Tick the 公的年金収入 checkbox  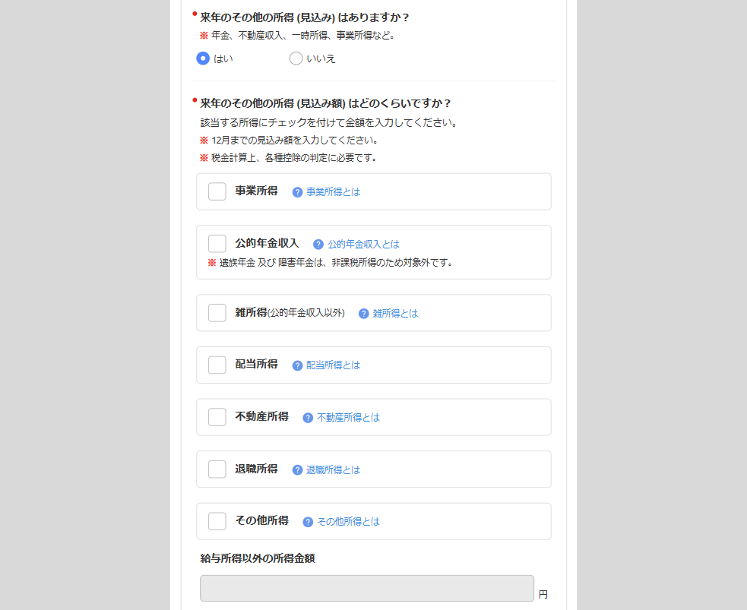click(217, 244)
